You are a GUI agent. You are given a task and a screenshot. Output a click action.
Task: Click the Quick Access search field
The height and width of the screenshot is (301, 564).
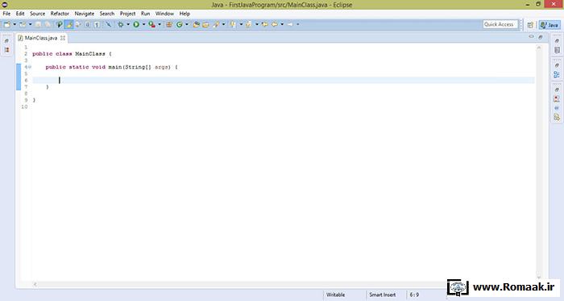(x=500, y=24)
